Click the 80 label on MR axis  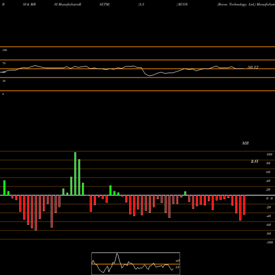268,163
